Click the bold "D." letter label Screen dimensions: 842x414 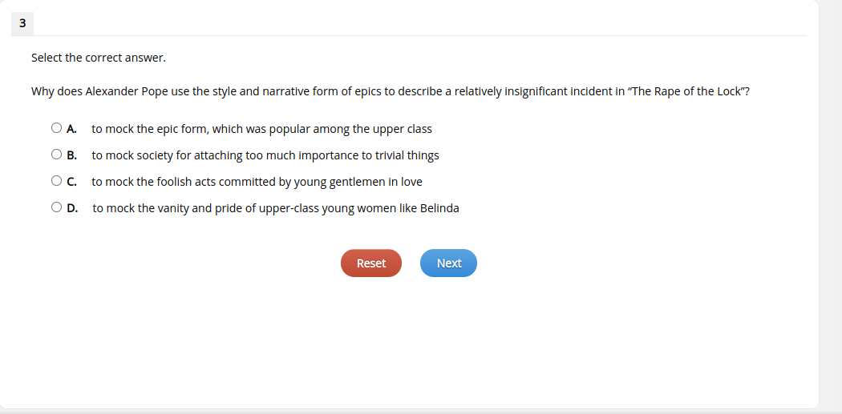[x=72, y=208]
